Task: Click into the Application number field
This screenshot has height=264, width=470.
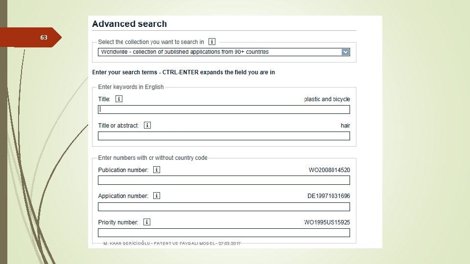Action: click(224, 206)
